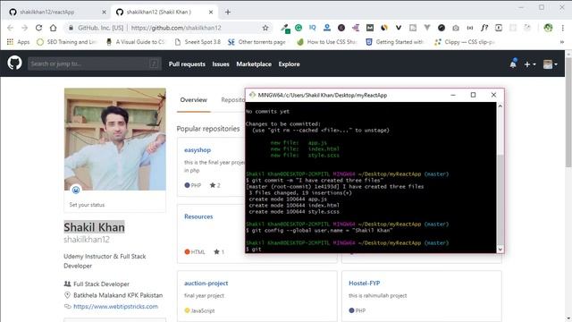
Task: Click Resources star count
Action: pyautogui.click(x=219, y=252)
